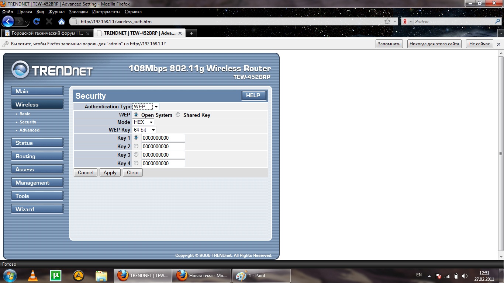Click the Apply button
The image size is (504, 283).
tap(110, 172)
